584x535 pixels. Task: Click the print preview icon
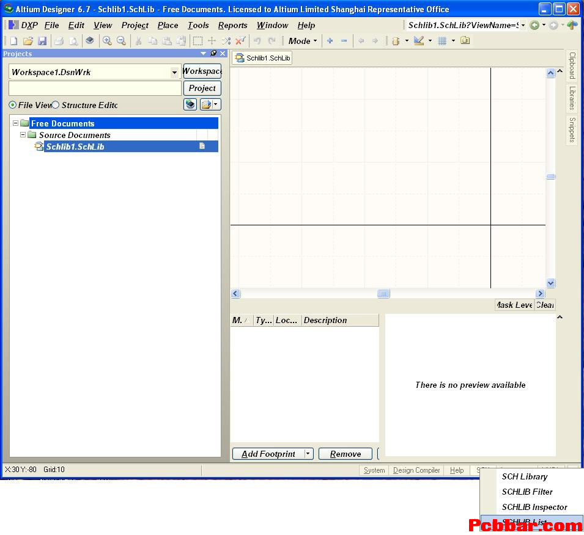click(x=73, y=41)
